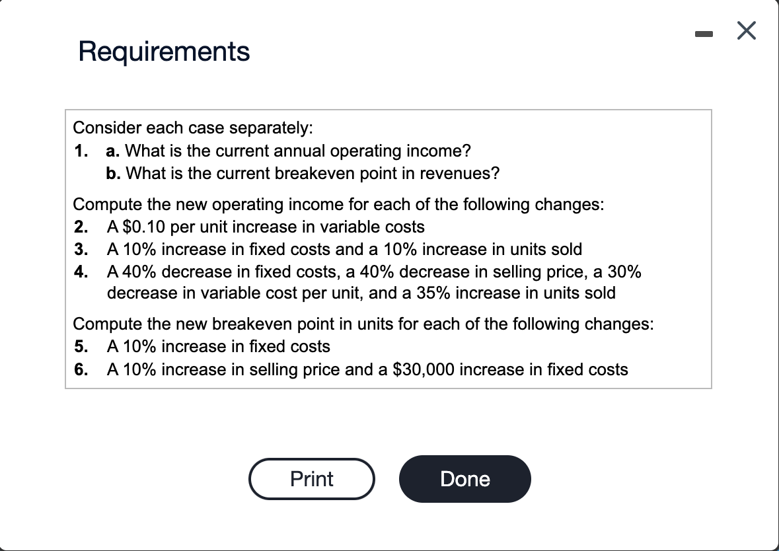The image size is (779, 551).
Task: Click the outlined Print pill control
Action: 311,479
